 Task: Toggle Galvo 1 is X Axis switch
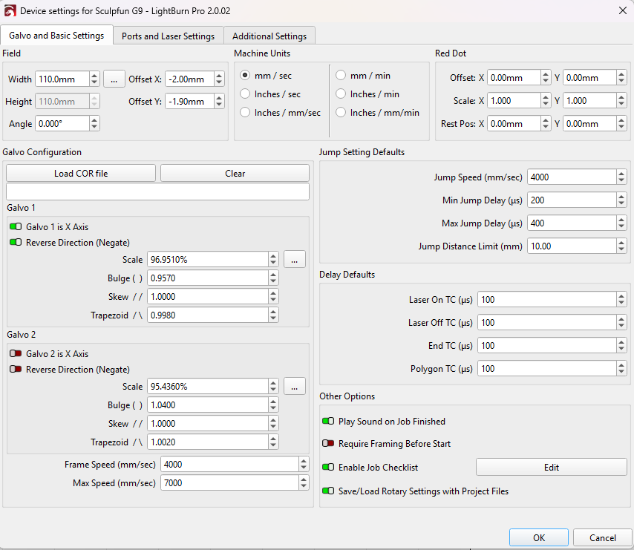click(16, 227)
